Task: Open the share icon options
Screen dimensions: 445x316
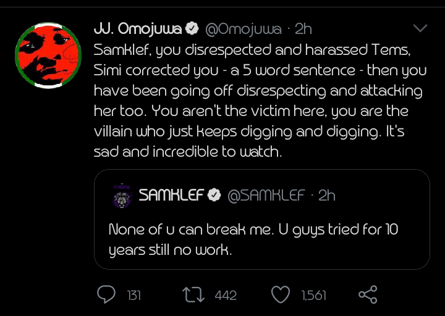Action: [368, 295]
